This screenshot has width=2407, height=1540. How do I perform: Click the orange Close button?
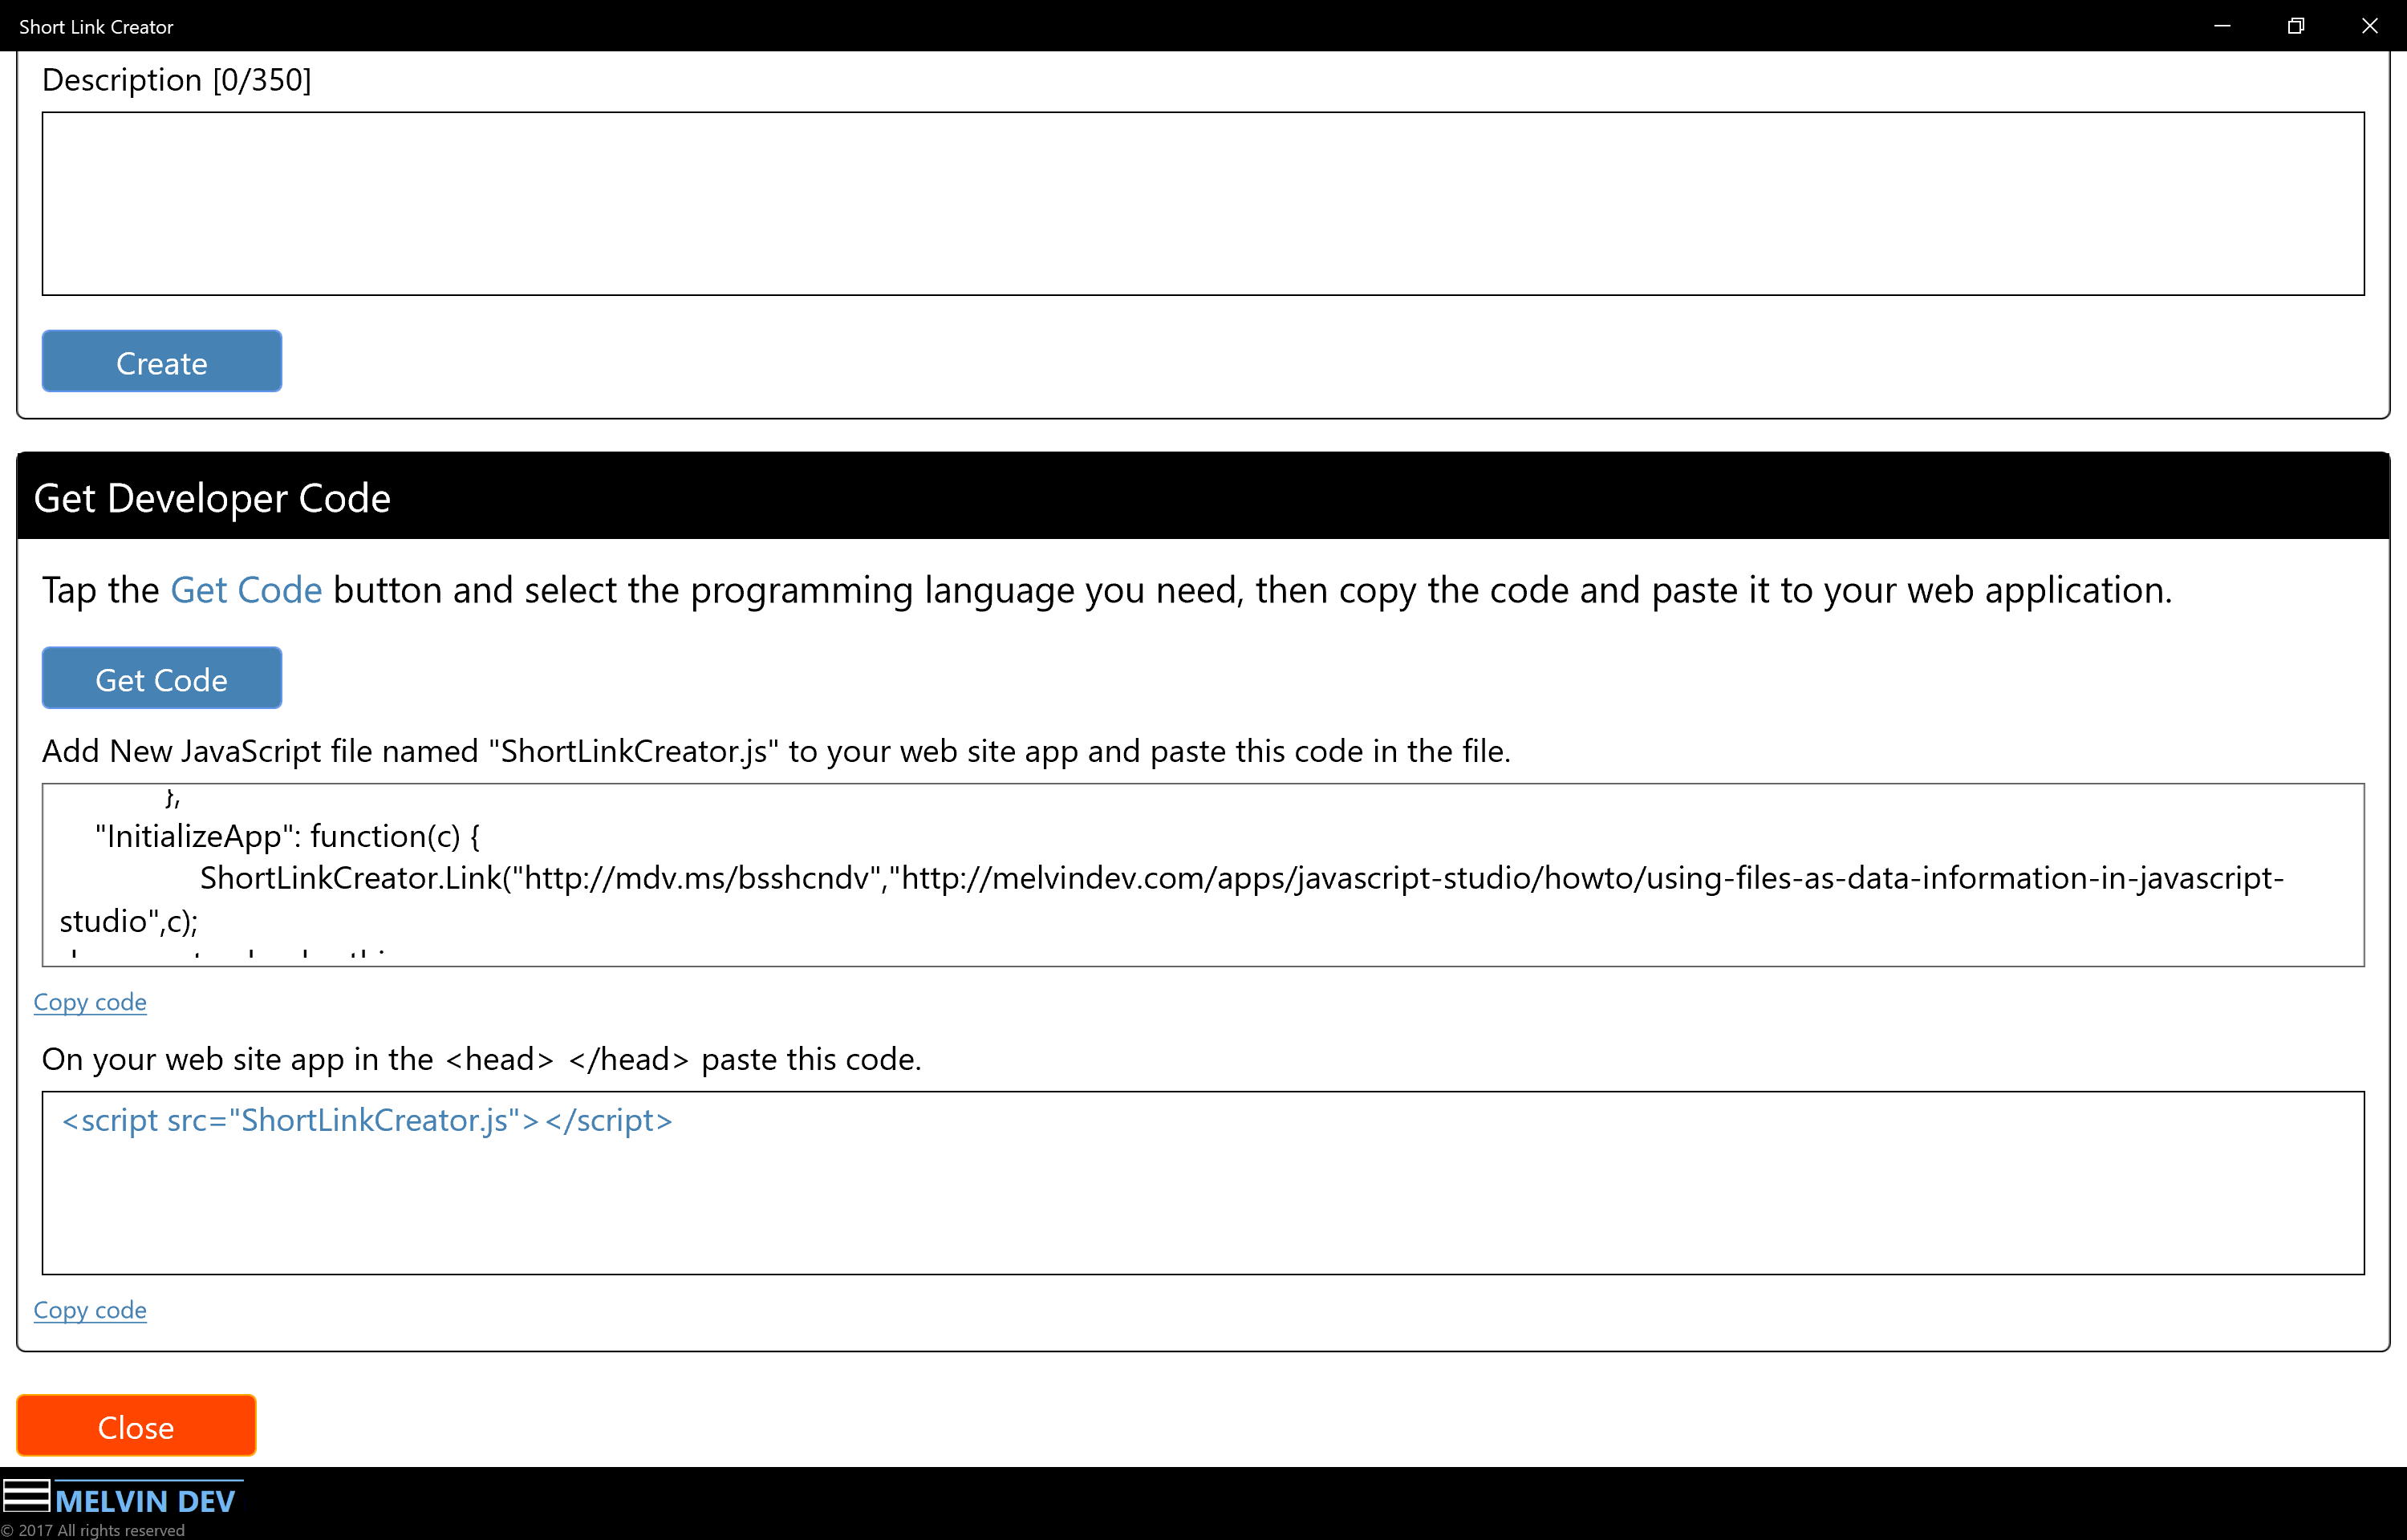[x=136, y=1425]
